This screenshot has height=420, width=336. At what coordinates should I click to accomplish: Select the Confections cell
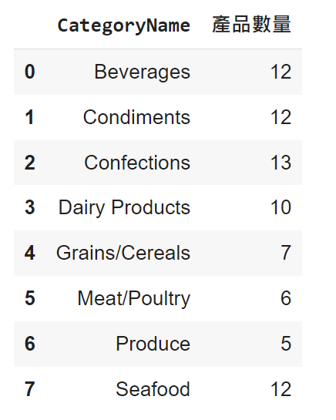coord(137,163)
